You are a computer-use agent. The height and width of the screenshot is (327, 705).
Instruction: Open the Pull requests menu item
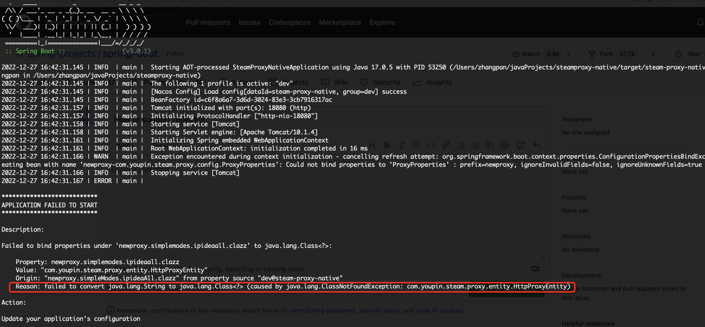click(x=208, y=22)
